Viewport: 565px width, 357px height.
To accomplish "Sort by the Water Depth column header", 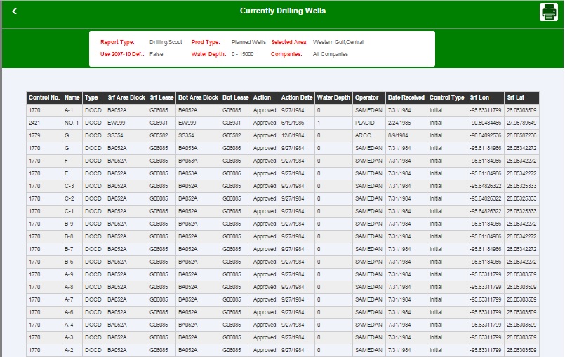I will coord(333,97).
